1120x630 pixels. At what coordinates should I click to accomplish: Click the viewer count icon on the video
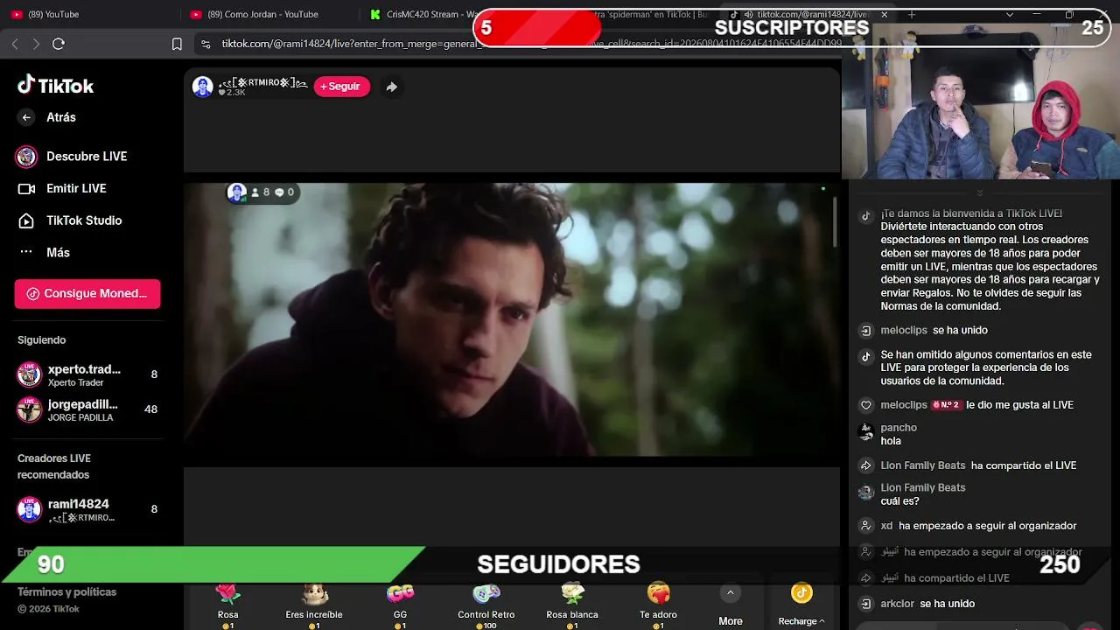(x=255, y=192)
